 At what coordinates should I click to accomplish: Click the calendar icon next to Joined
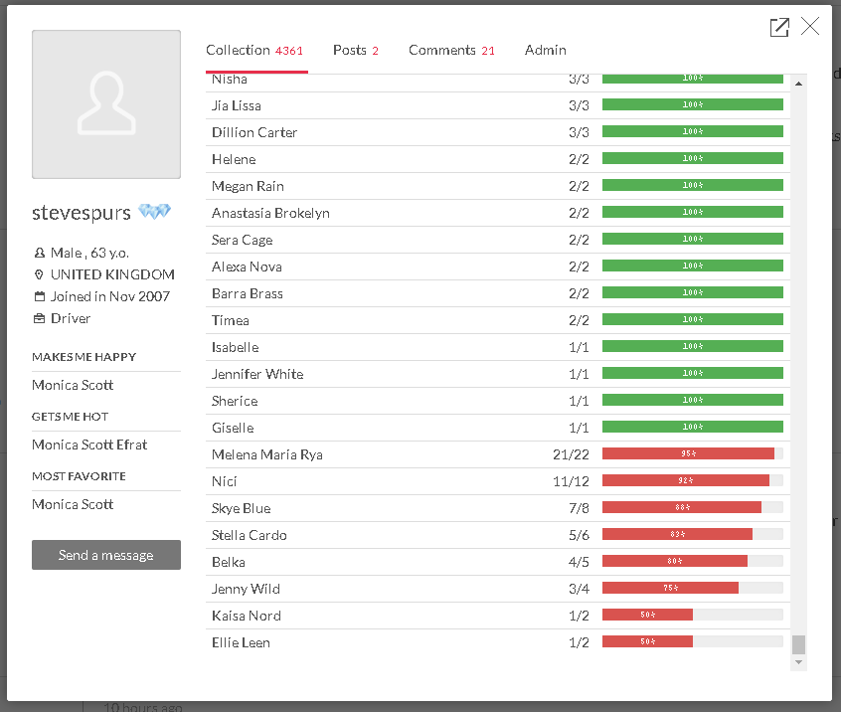point(40,297)
